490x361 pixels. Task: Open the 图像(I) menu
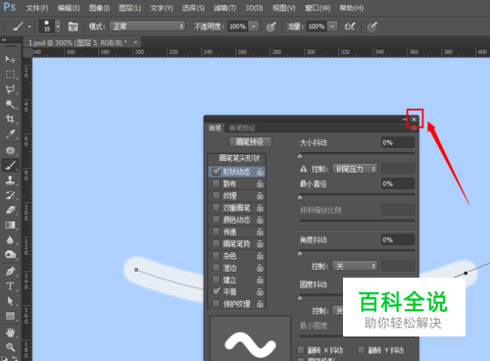[x=99, y=8]
